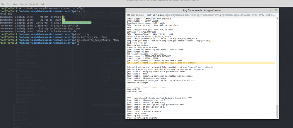The width and height of the screenshot is (293, 128).
Task: Open the Terminal menu in menu bar
Action: tap(34, 4)
